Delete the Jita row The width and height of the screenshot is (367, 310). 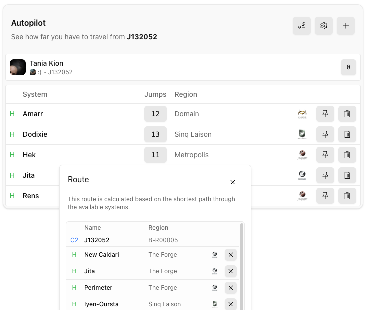coord(347,175)
